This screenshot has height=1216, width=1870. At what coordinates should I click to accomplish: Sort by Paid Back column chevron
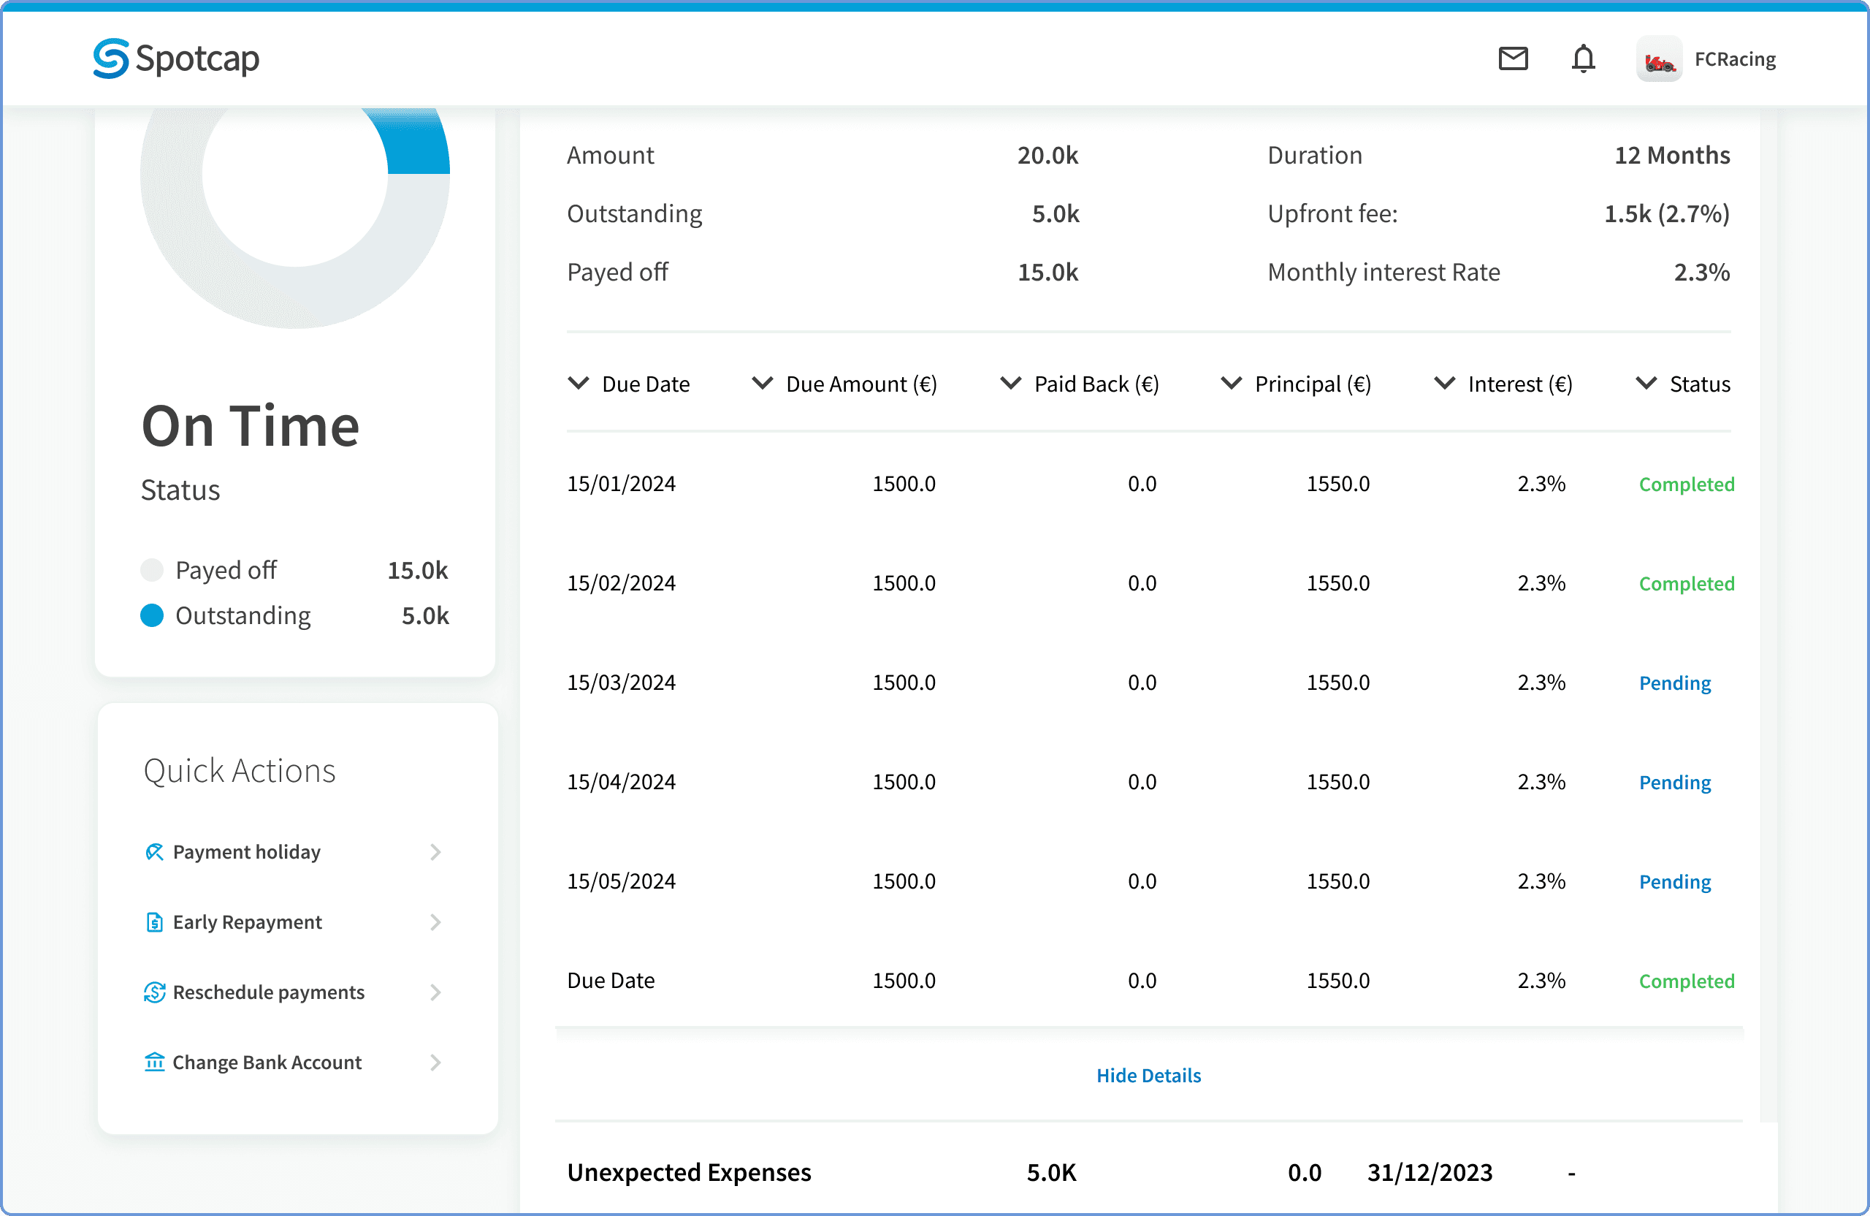[x=1010, y=384]
